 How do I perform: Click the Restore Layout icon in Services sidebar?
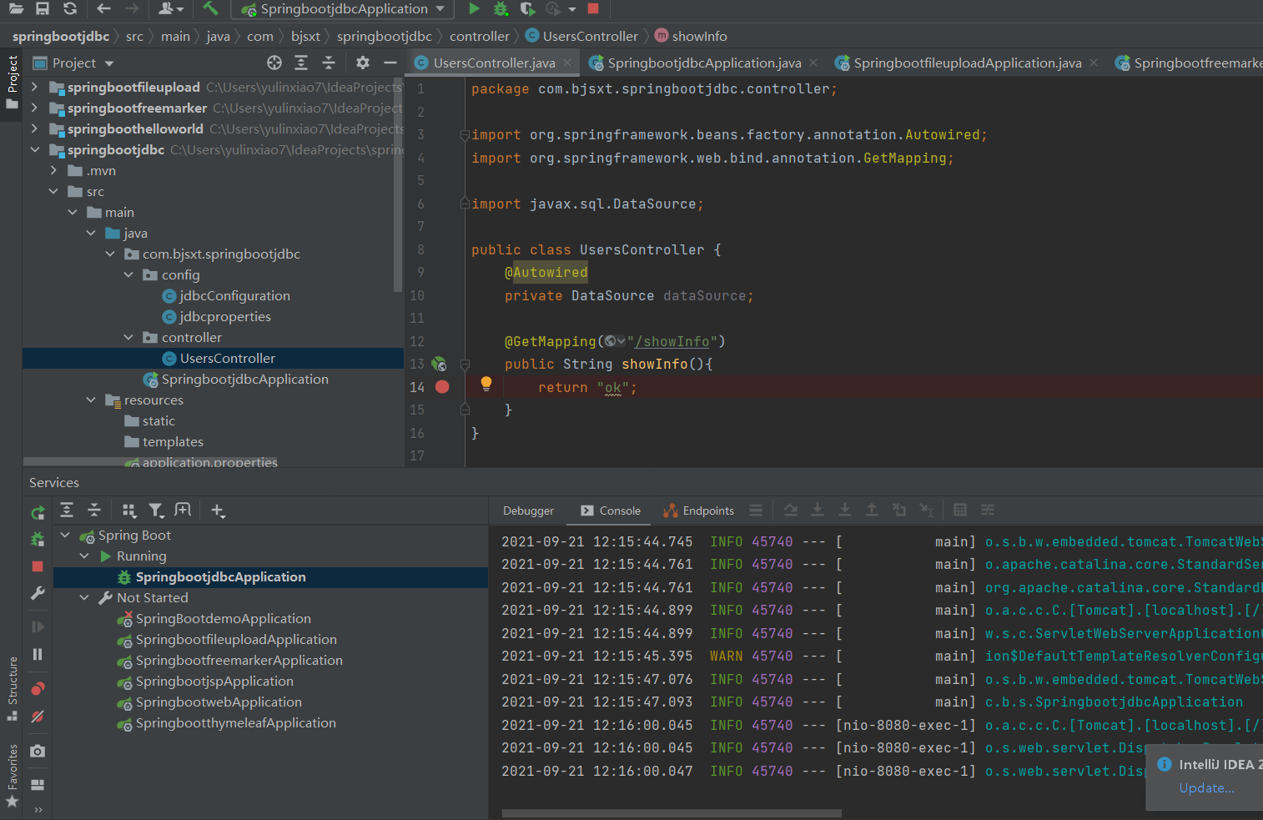click(x=38, y=784)
